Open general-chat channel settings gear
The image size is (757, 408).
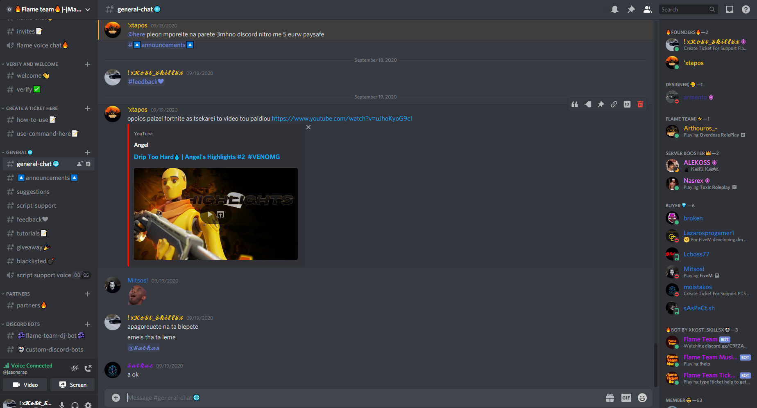point(88,164)
